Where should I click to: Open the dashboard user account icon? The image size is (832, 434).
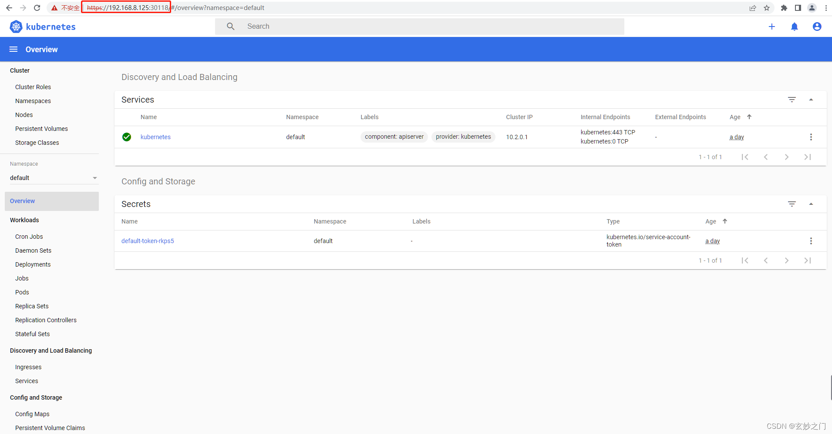tap(817, 27)
